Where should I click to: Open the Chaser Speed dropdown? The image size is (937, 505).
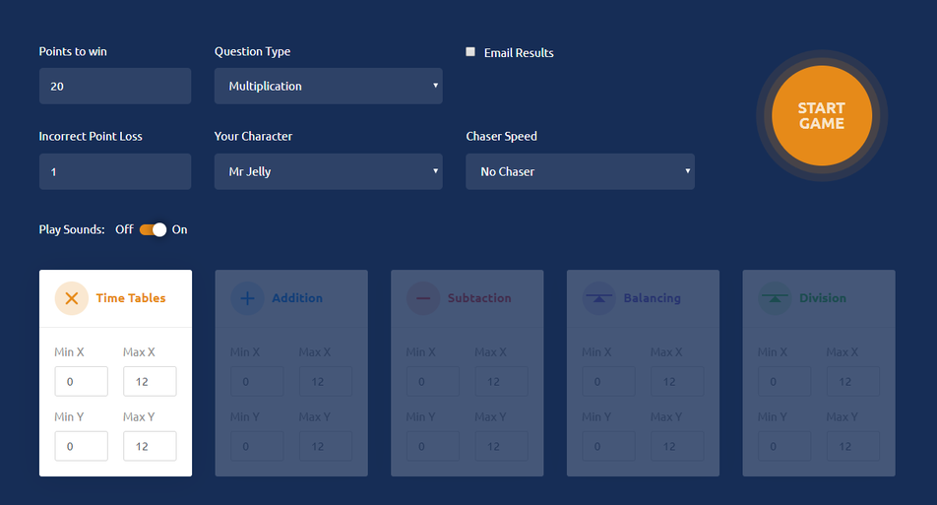pyautogui.click(x=580, y=171)
